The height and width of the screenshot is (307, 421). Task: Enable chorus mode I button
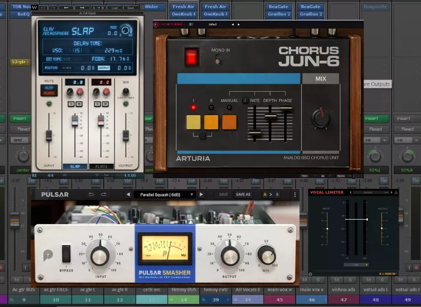pos(194,122)
